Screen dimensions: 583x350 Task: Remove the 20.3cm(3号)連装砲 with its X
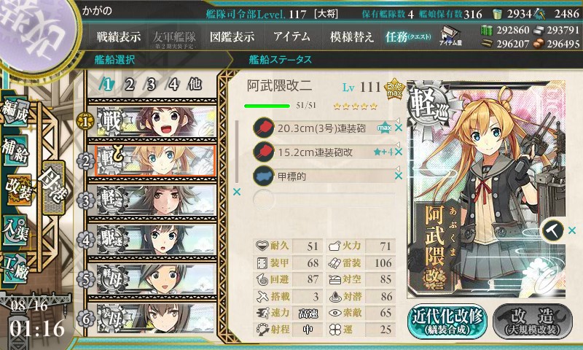point(399,128)
